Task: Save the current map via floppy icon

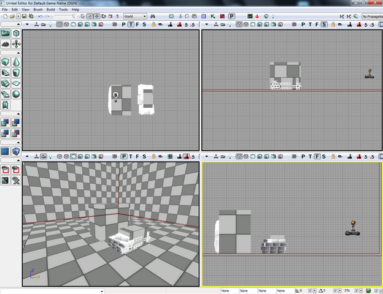Action: (24, 17)
